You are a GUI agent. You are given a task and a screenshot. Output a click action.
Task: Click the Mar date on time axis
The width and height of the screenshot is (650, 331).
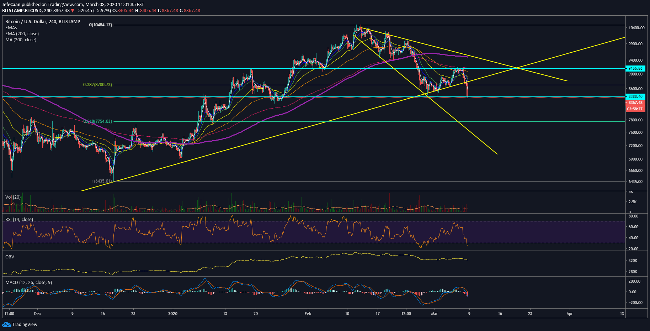(434, 314)
